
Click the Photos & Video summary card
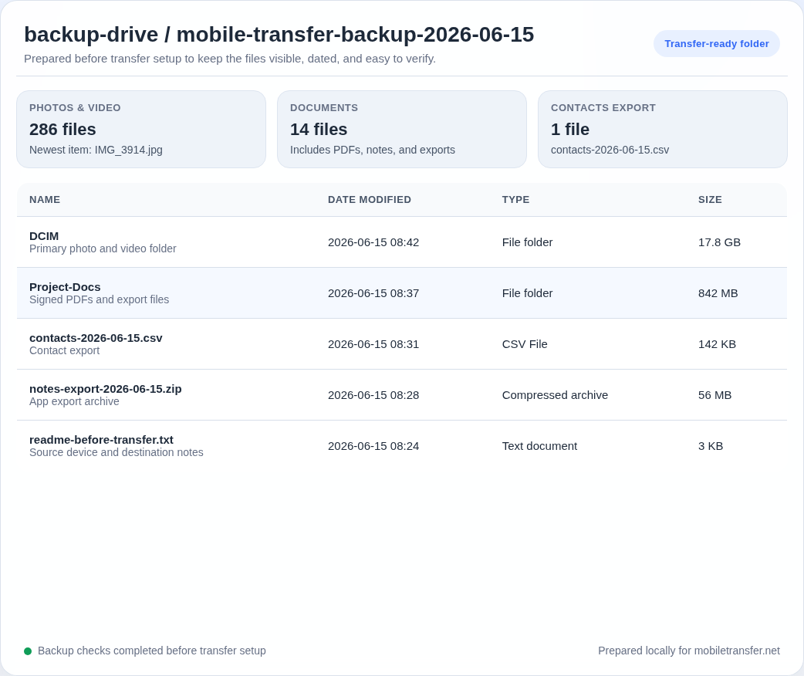141,129
